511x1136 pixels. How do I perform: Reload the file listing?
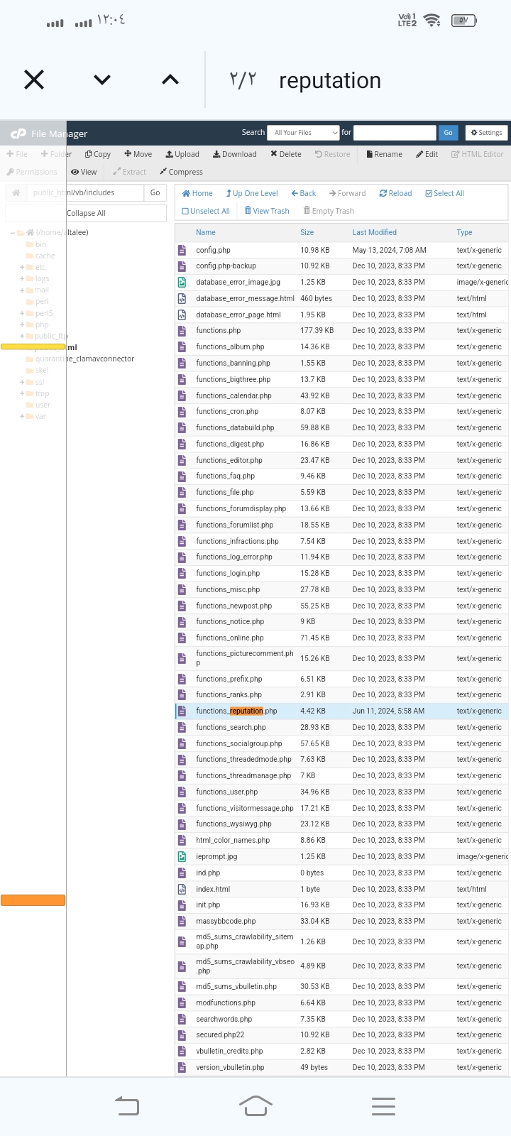click(395, 193)
